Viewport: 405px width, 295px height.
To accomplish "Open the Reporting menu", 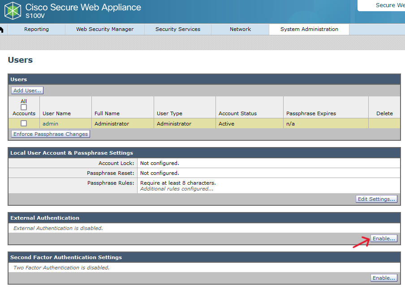I will (x=36, y=29).
